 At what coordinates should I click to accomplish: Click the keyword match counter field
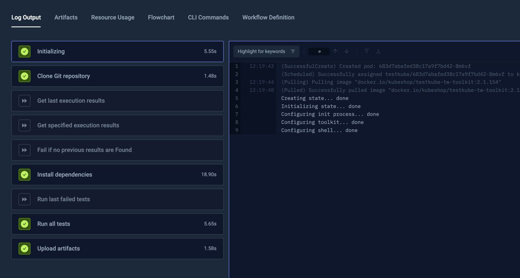coord(319,51)
